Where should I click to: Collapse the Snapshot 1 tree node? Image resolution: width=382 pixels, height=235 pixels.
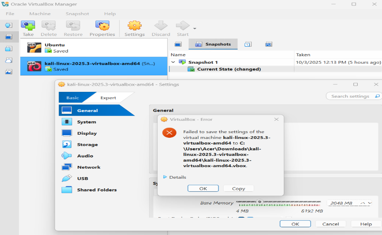tap(173, 62)
